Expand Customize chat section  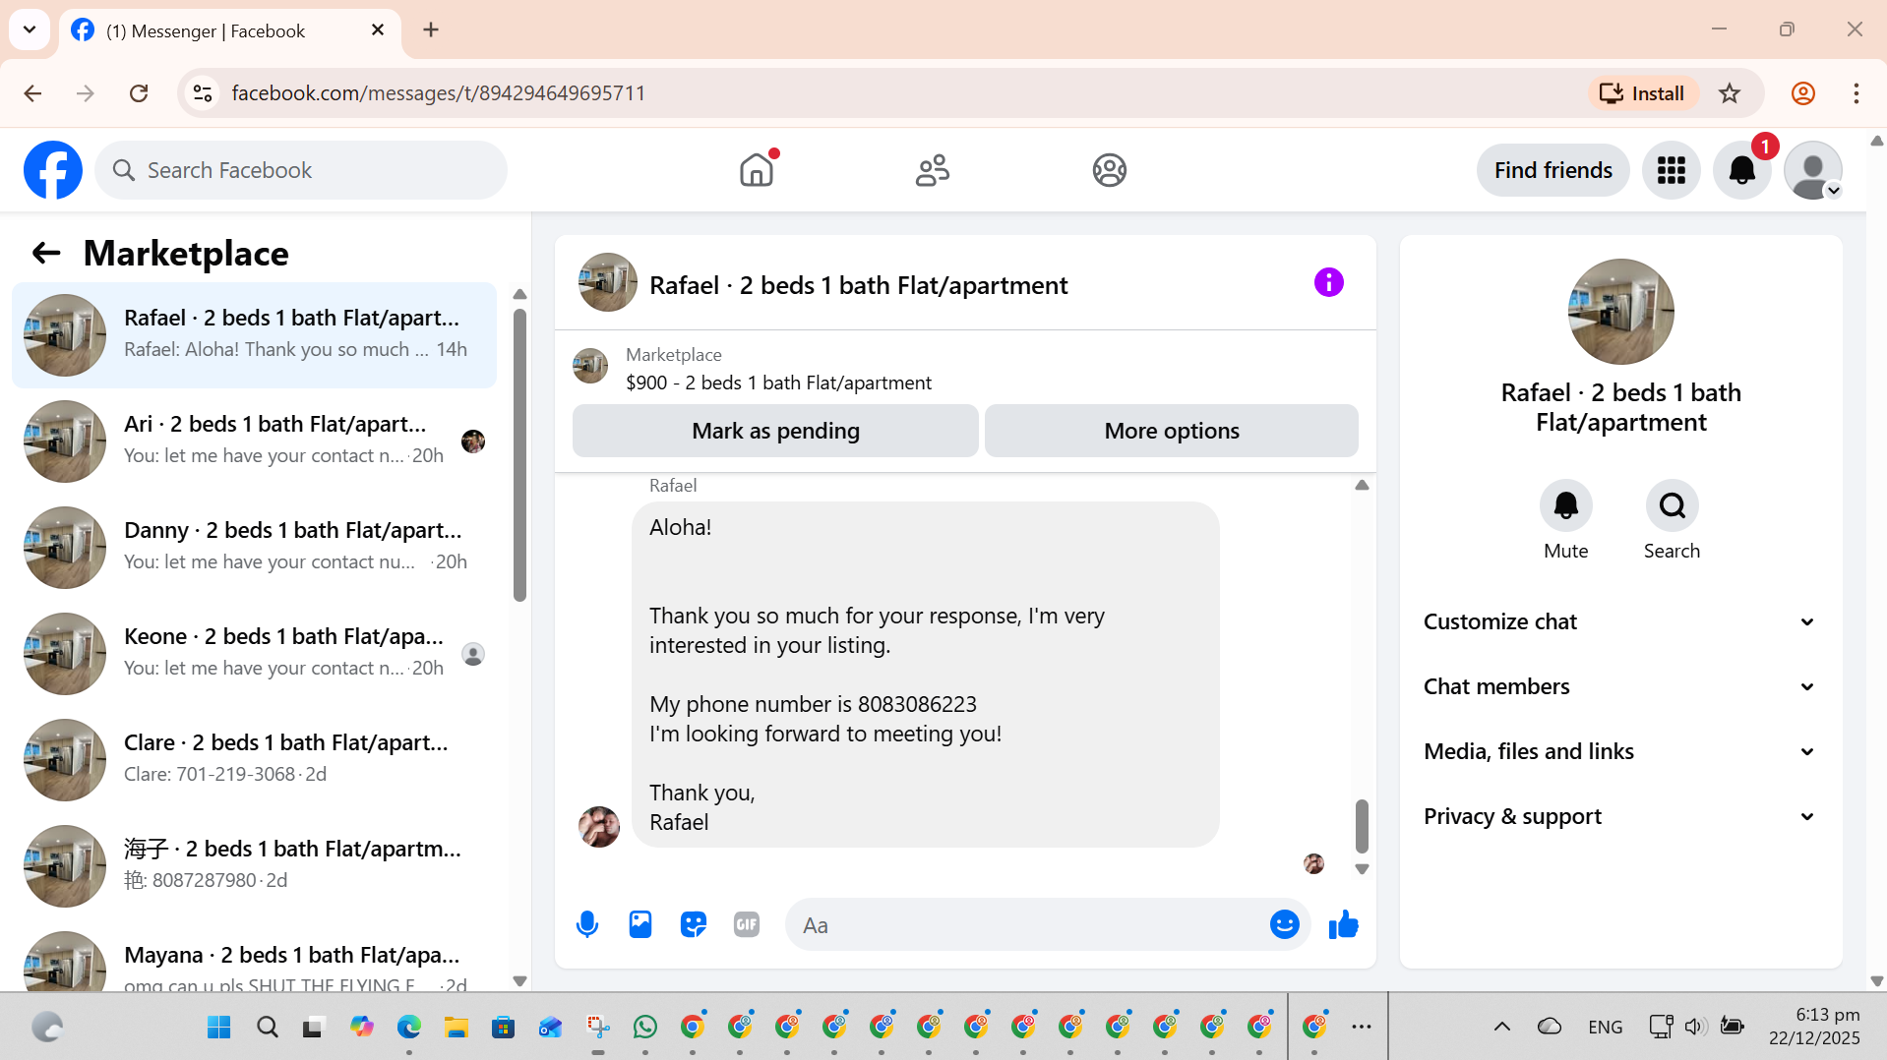click(1620, 621)
